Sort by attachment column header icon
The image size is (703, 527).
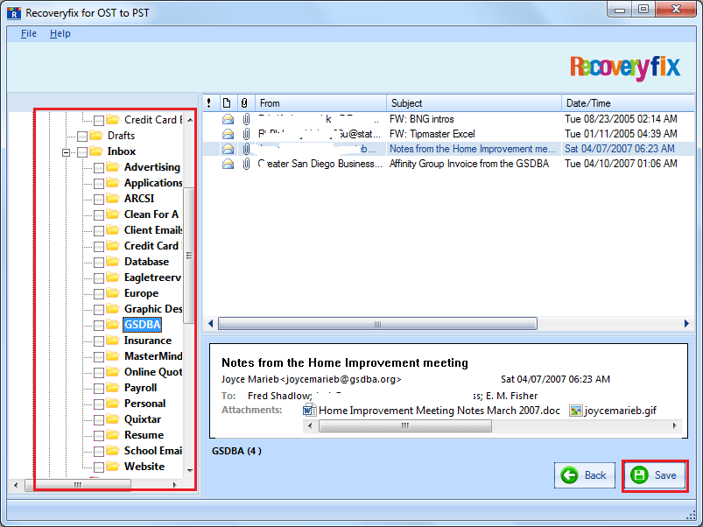click(x=244, y=103)
